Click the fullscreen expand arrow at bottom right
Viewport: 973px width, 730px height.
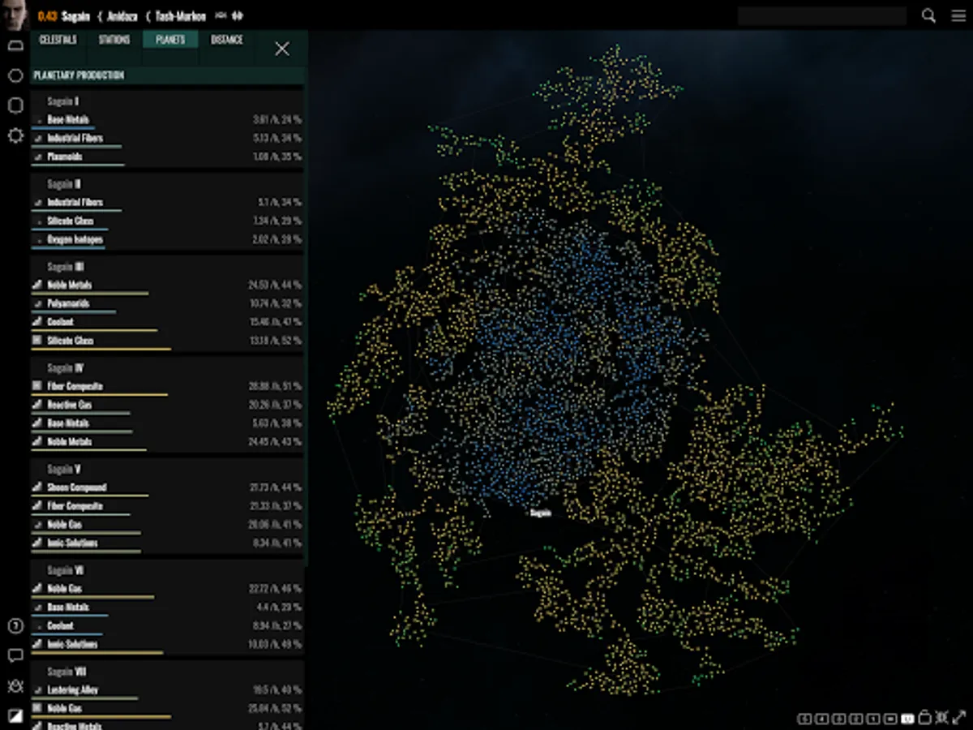pyautogui.click(x=958, y=717)
